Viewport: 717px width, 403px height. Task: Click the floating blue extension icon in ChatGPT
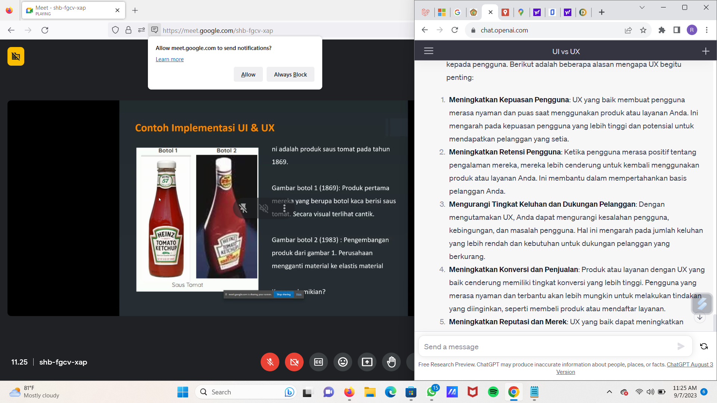(x=702, y=304)
